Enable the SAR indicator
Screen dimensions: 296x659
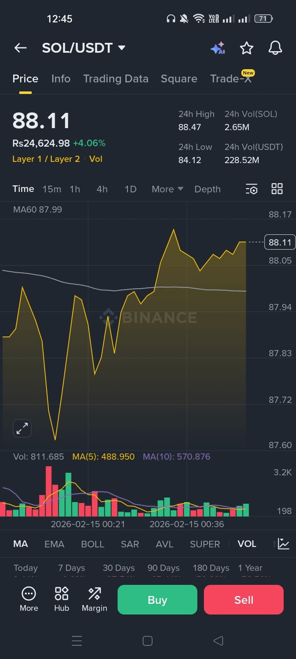(x=130, y=544)
